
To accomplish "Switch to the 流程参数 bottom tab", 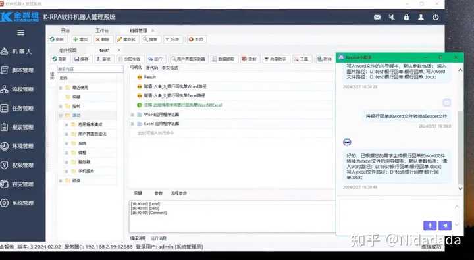I will pos(178,193).
